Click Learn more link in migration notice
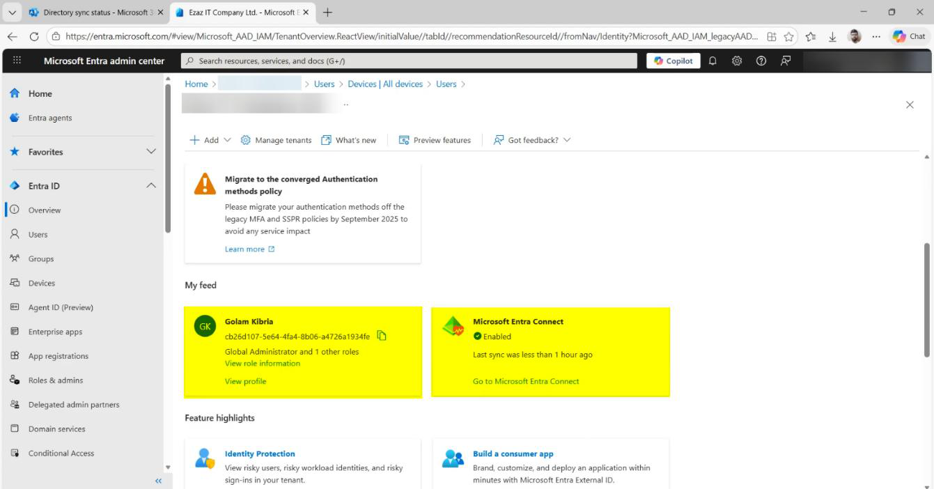Viewport: 934px width, 489px height. coord(249,249)
